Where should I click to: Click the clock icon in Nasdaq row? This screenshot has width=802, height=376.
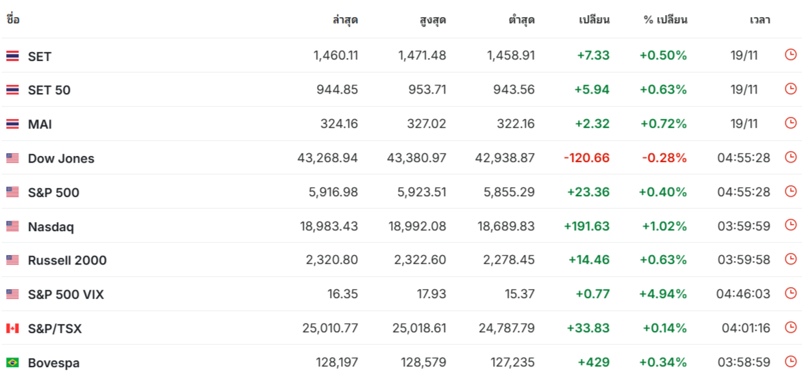coord(790,225)
